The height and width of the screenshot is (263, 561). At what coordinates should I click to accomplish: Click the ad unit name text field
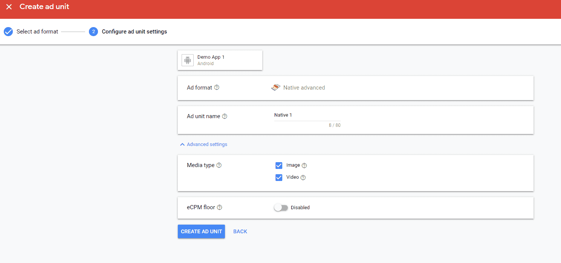[x=306, y=115]
